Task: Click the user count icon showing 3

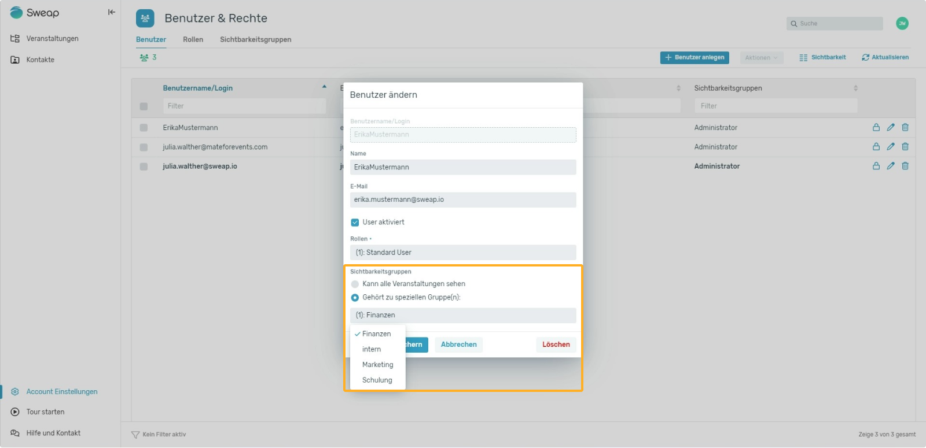Action: (x=144, y=58)
